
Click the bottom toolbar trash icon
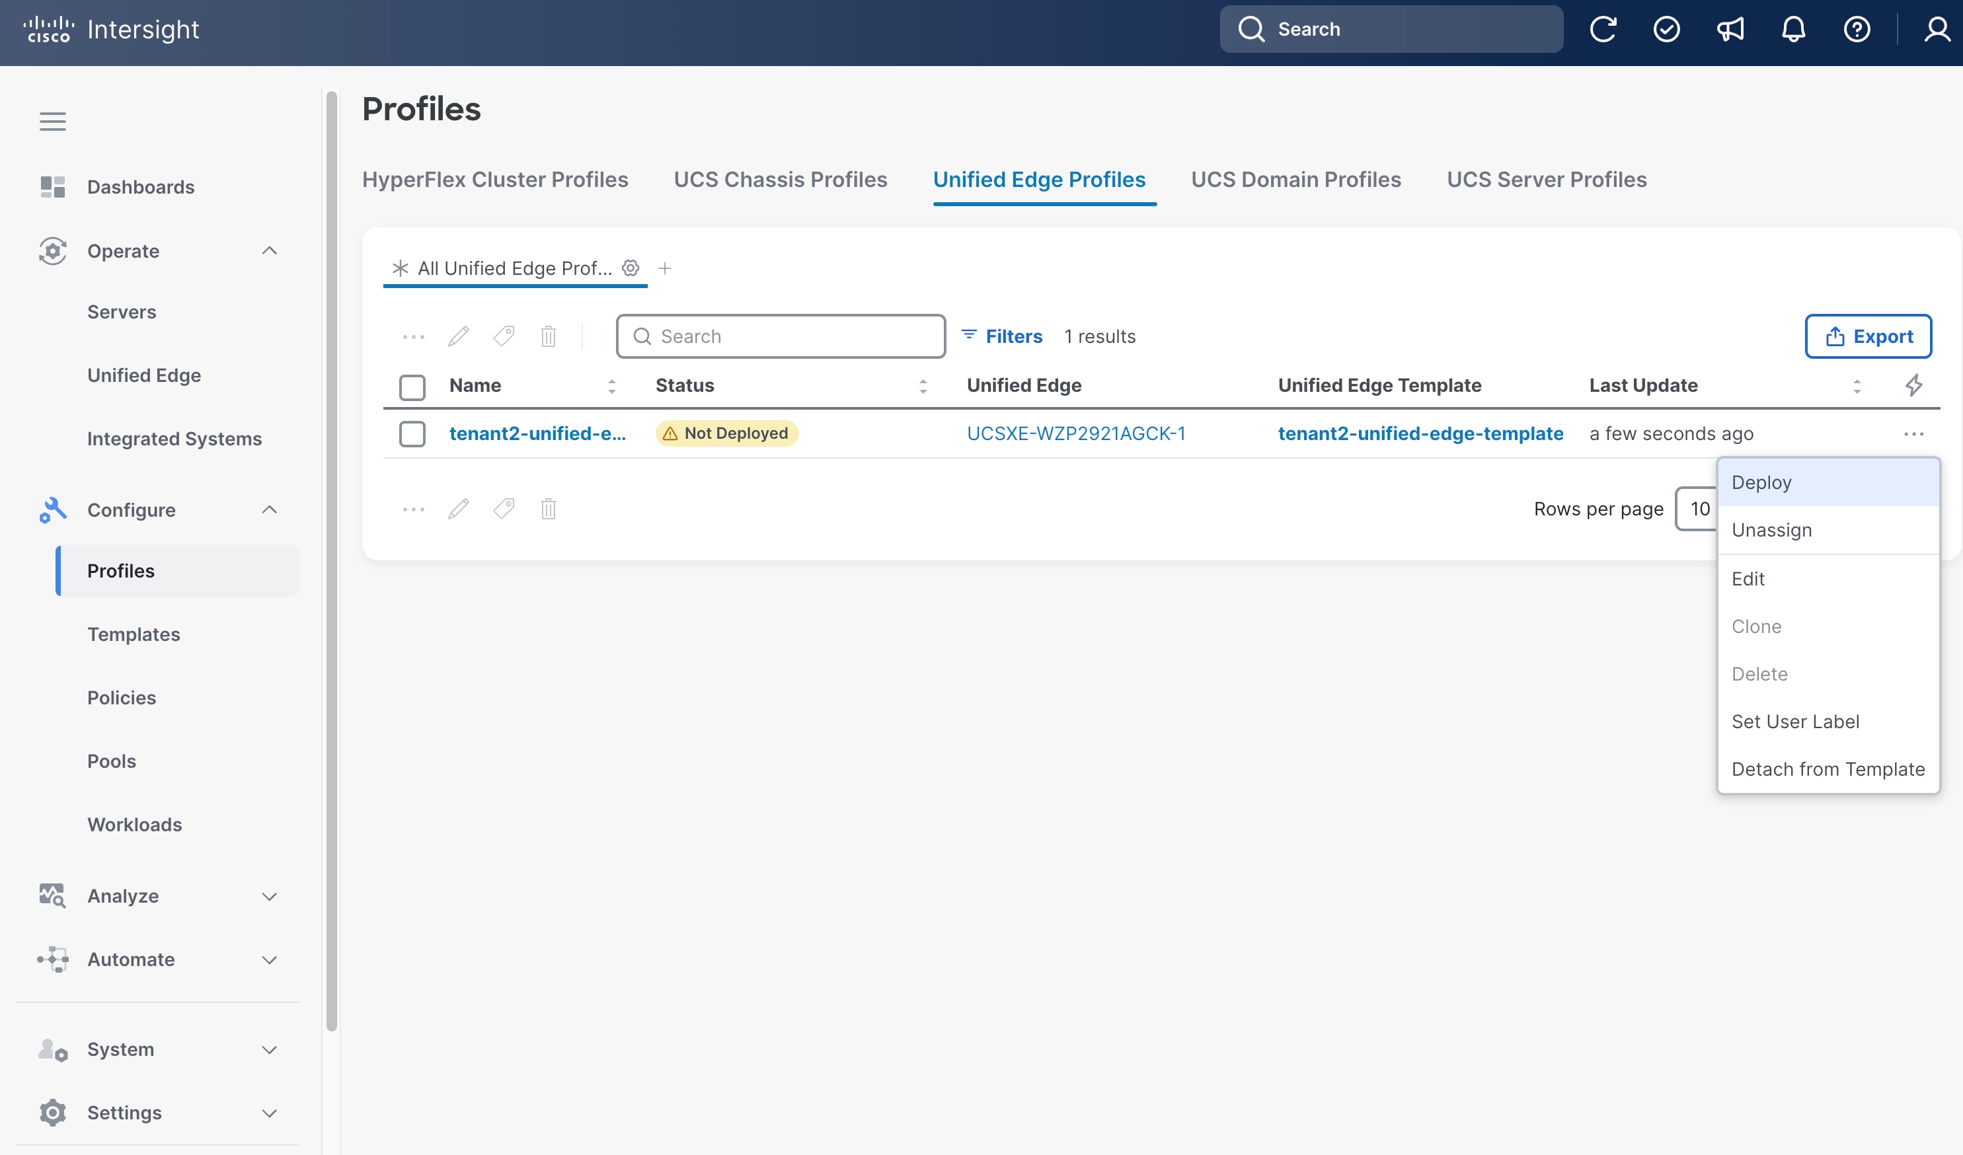[x=549, y=509]
